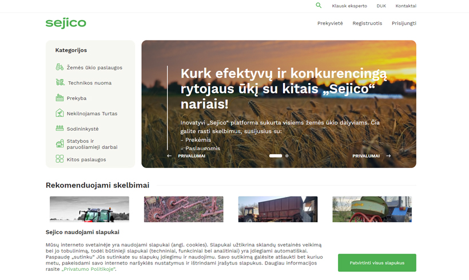
Task: Click the machinery icon for Technikos nuoma
Action: coord(60,82)
